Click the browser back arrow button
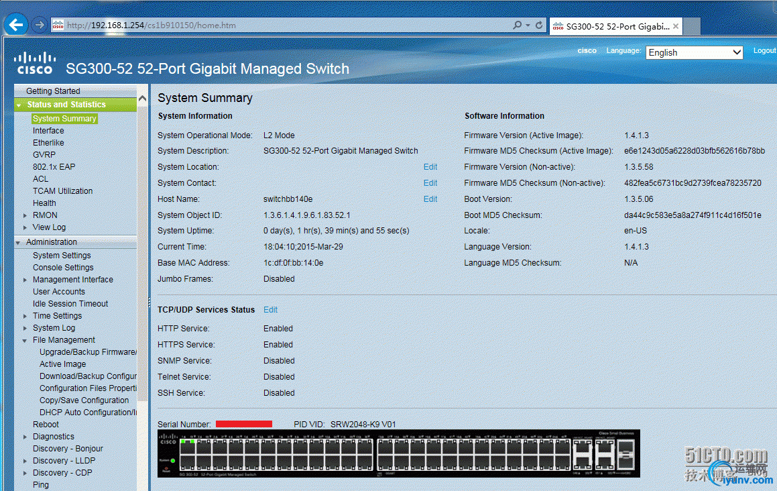 click(x=16, y=25)
